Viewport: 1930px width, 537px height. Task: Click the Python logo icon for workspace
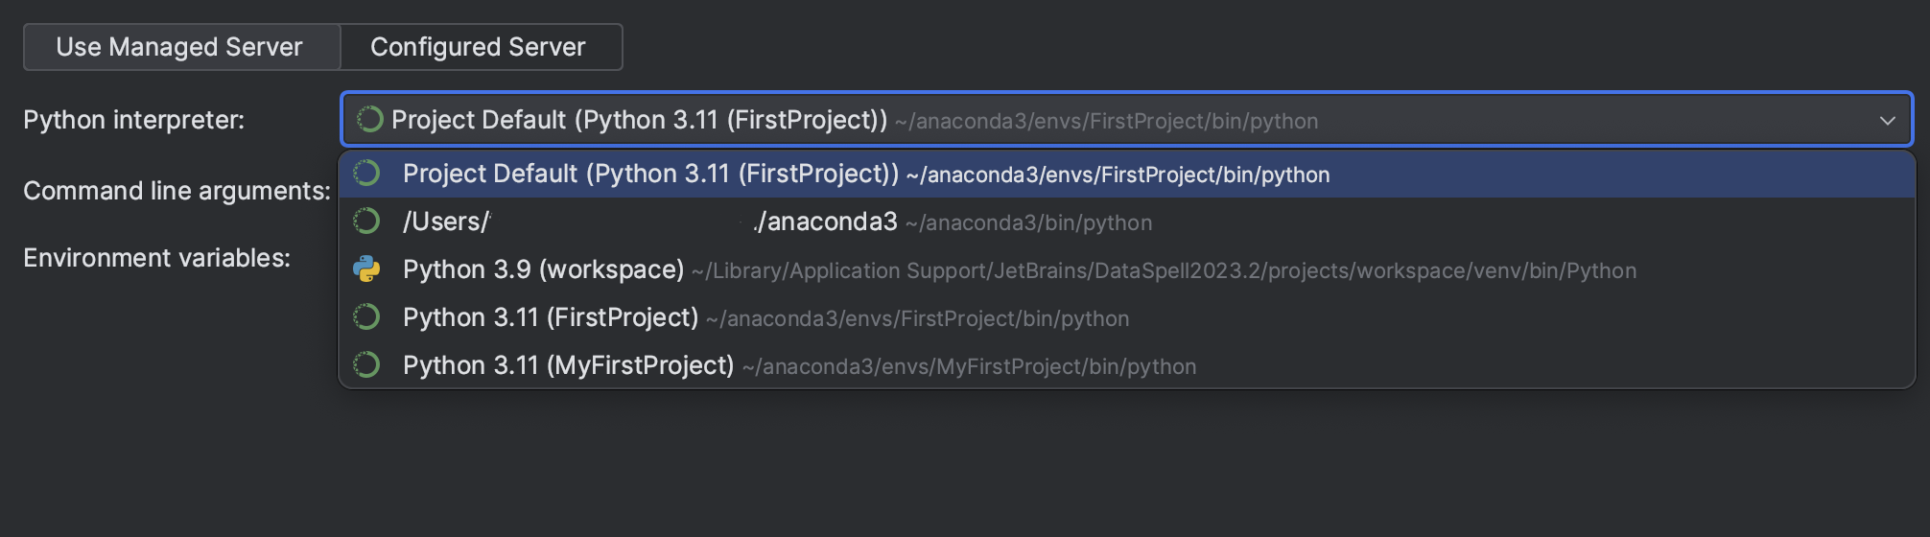click(366, 269)
